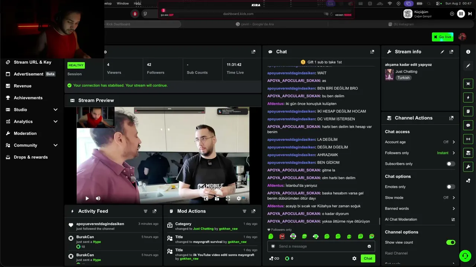Switch to the Instagram browser tab
The width and height of the screenshot is (476, 267).
pyautogui.click(x=401, y=24)
